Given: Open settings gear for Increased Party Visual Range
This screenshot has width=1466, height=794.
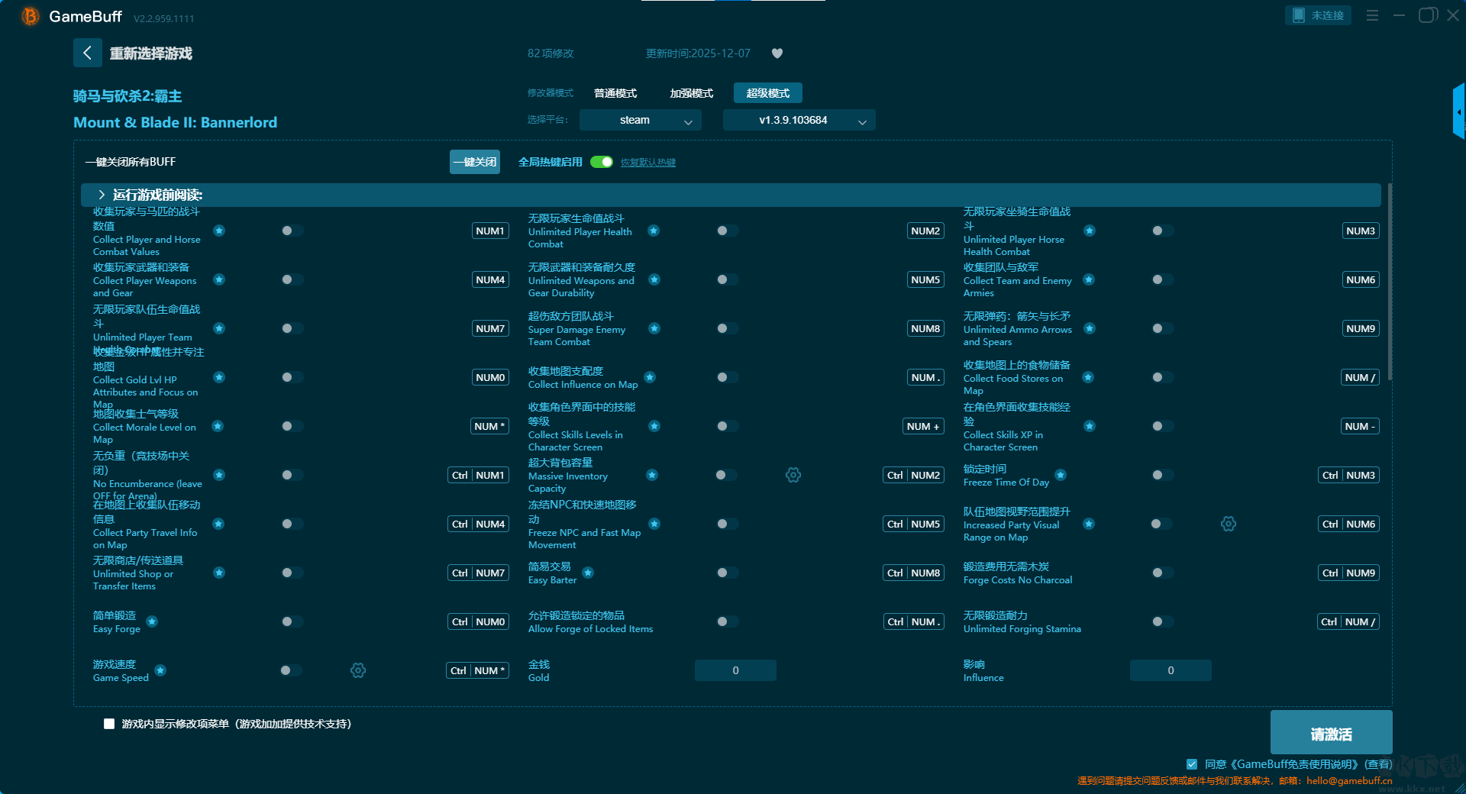Looking at the screenshot, I should pos(1228,524).
